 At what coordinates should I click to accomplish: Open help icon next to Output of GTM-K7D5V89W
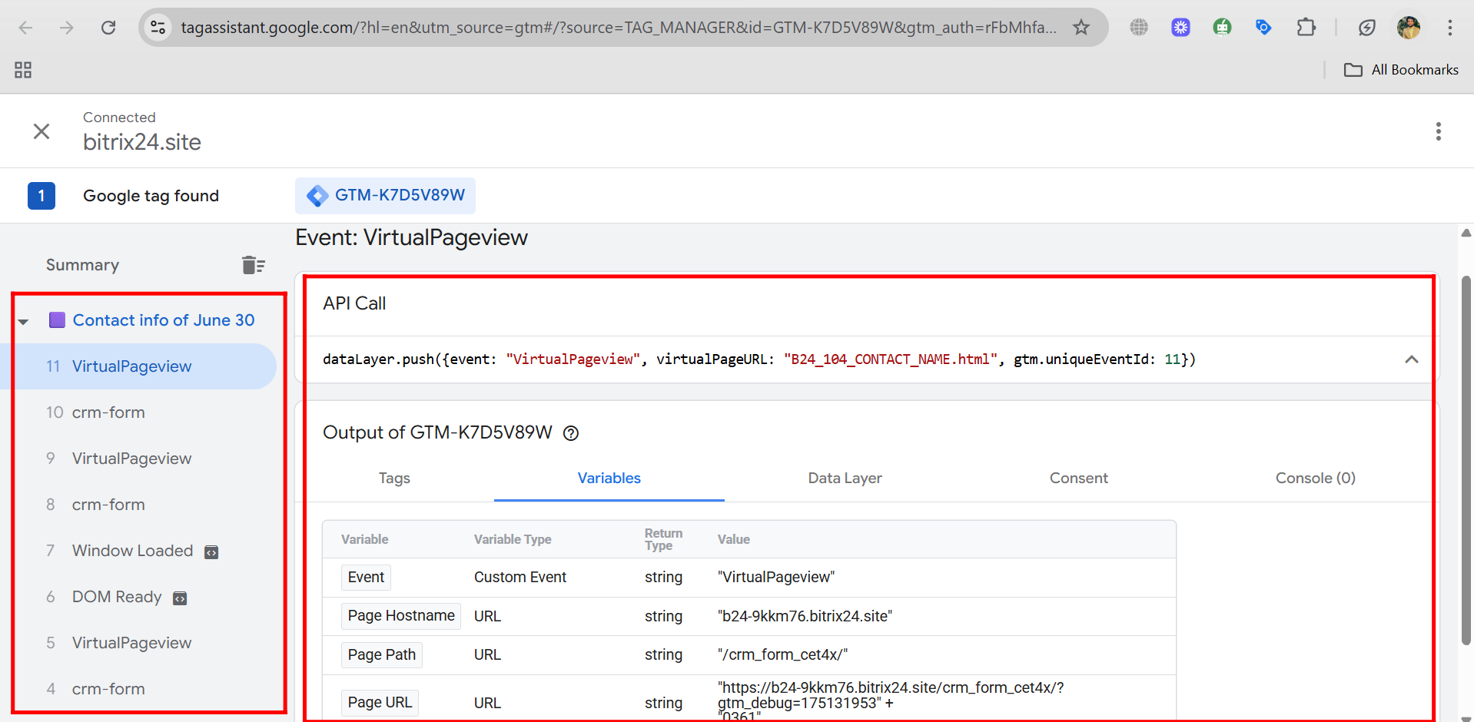pyautogui.click(x=571, y=433)
